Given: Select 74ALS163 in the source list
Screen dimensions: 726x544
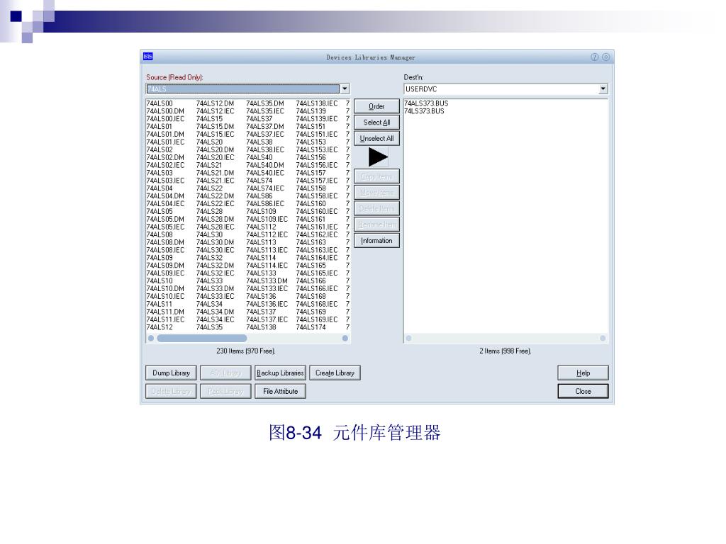Looking at the screenshot, I should pos(311,242).
